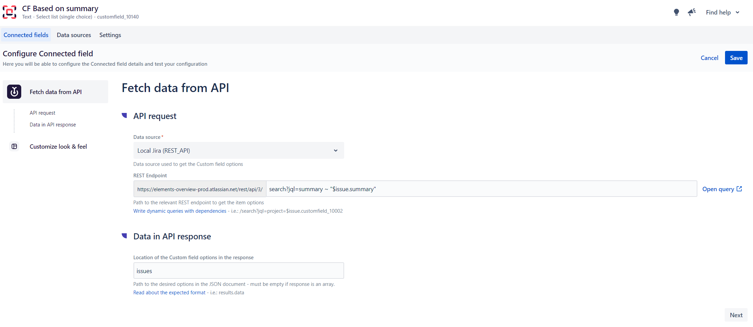The image size is (753, 327).
Task: Click the lightbulb tips icon
Action: 676,12
